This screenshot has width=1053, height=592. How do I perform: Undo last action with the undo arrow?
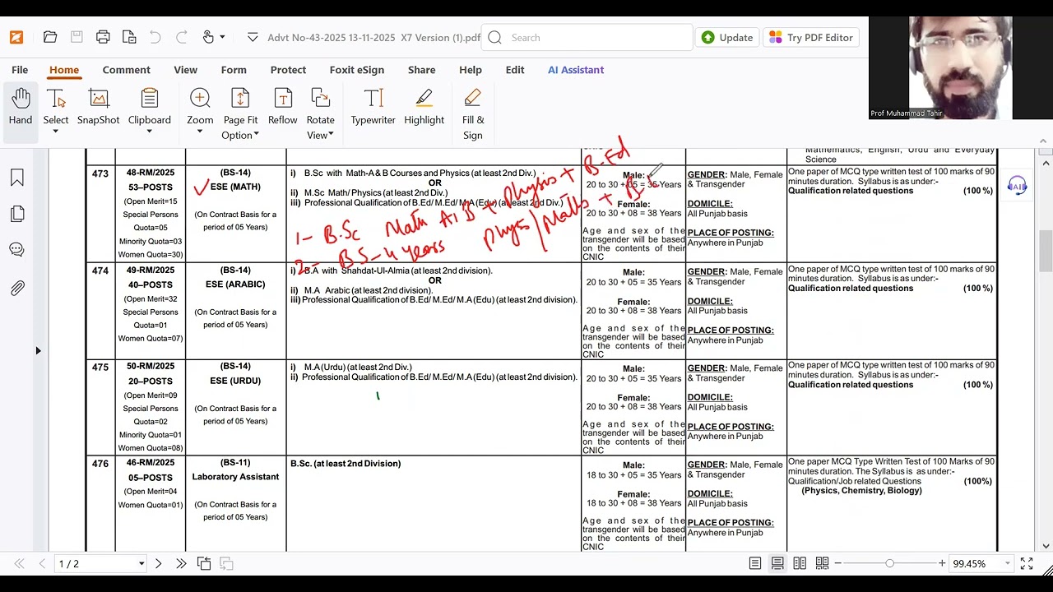(x=155, y=37)
